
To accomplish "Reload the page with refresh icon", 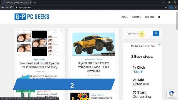I will coord(11,7).
